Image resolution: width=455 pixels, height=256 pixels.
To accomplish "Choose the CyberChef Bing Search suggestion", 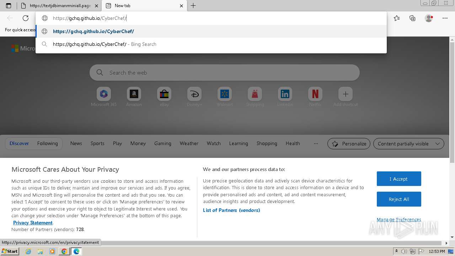I will pos(211,44).
